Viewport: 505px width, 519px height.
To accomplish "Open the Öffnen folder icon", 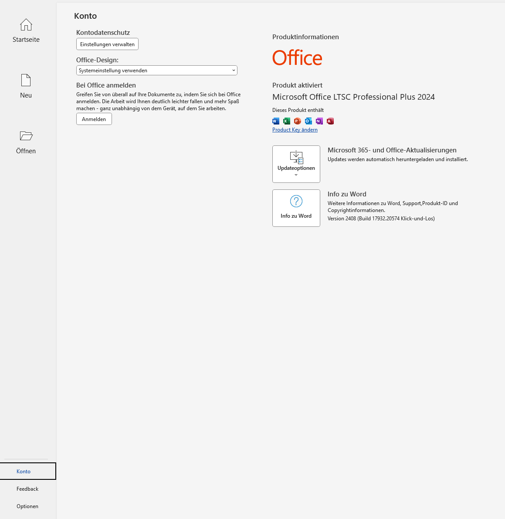I will 26,136.
